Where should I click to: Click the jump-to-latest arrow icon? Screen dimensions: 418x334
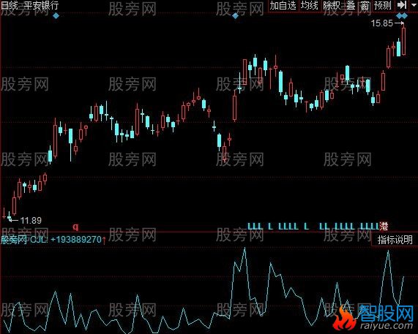[x=402, y=5]
